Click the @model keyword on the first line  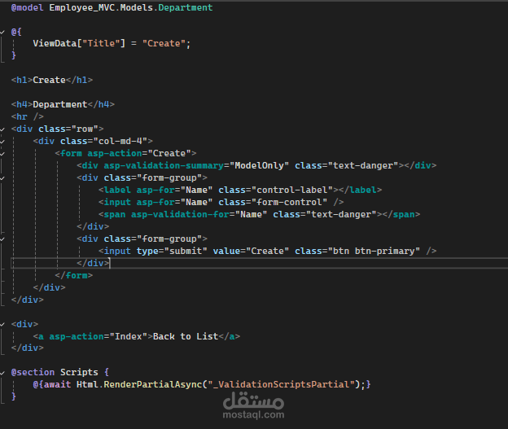click(27, 7)
